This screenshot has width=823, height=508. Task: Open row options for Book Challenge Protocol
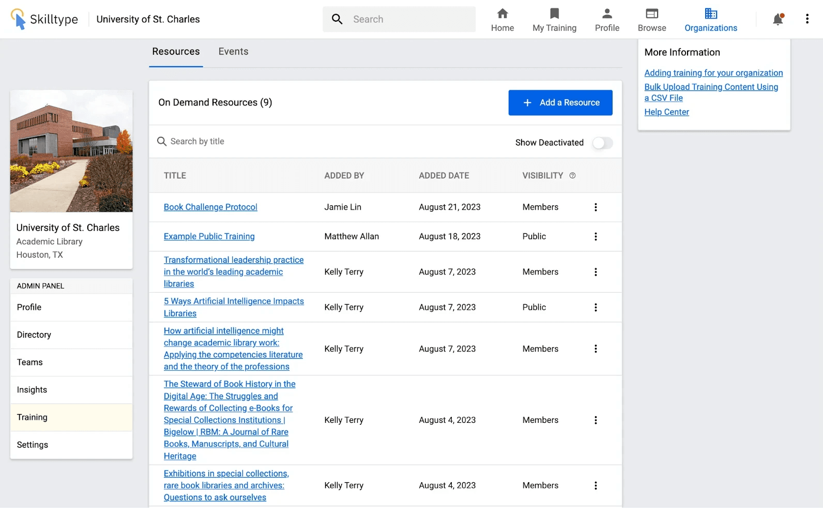point(596,207)
